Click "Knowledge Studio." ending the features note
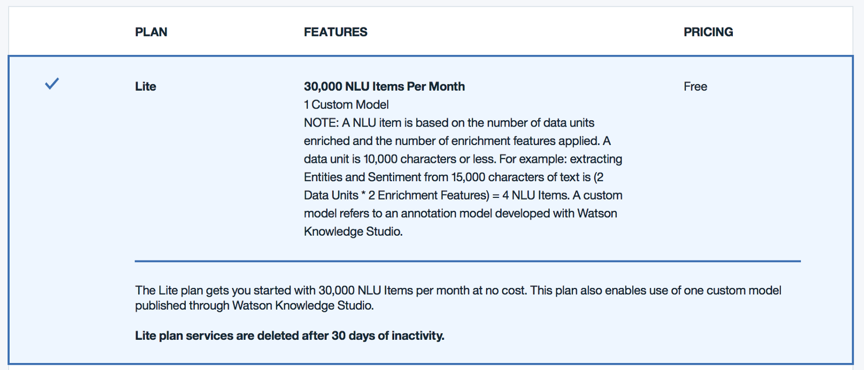Screen dimensions: 864x370 [353, 231]
